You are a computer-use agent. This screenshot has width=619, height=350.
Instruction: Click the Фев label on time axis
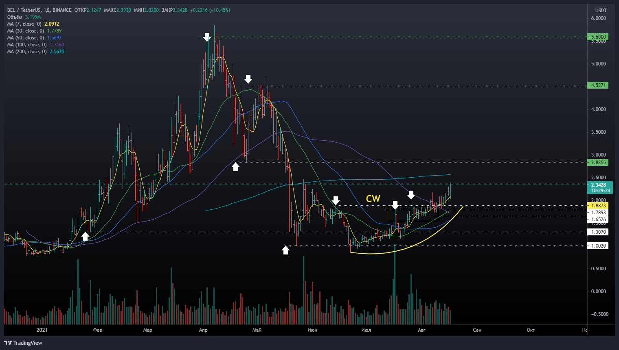point(98,330)
